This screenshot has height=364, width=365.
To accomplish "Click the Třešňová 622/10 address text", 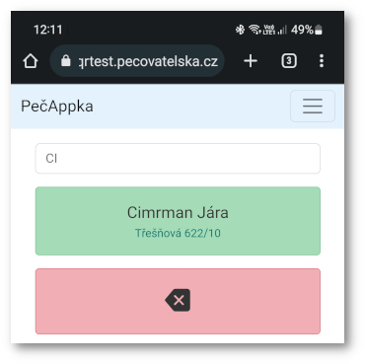I will point(178,233).
